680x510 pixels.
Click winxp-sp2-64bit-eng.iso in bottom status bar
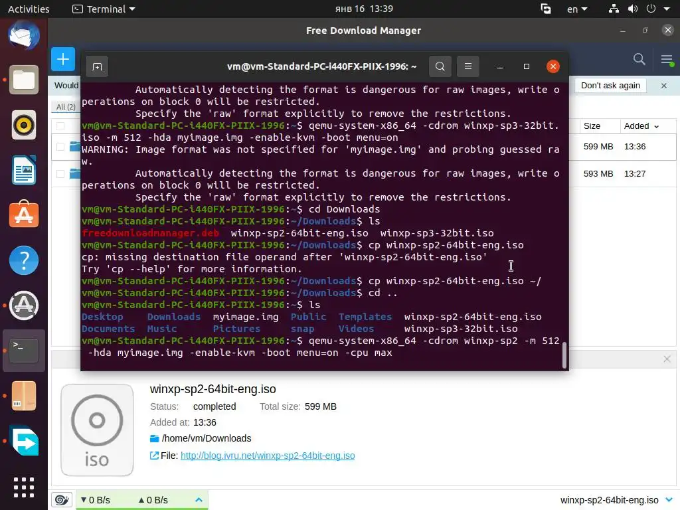610,500
